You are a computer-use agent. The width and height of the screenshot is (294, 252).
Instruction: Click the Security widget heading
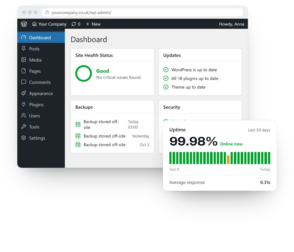[x=171, y=107]
